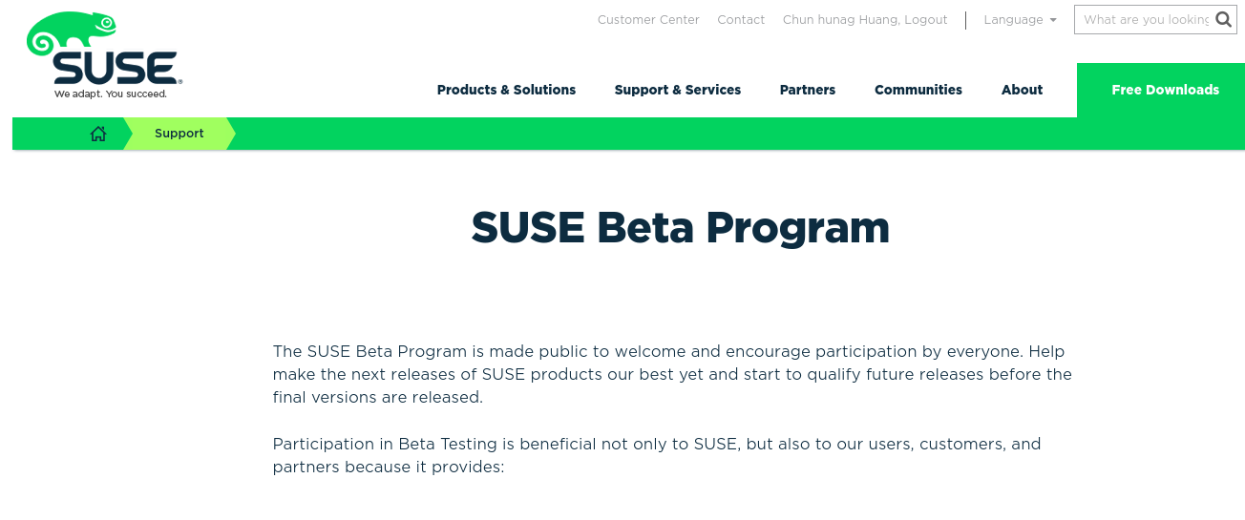Open the Language selector
Image resolution: width=1245 pixels, height=520 pixels.
(x=1020, y=20)
